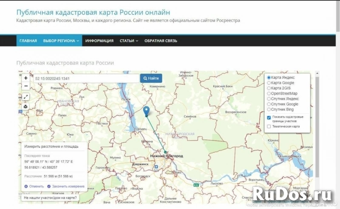Screen dimensions: 340x209
Task: Click Красные Баки label on map
Action: (x=223, y=86)
